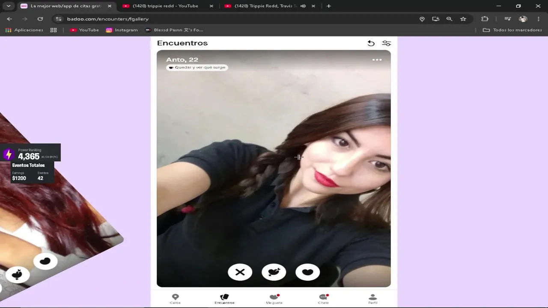
Task: Open the Chrome profile avatar
Action: tap(523, 19)
